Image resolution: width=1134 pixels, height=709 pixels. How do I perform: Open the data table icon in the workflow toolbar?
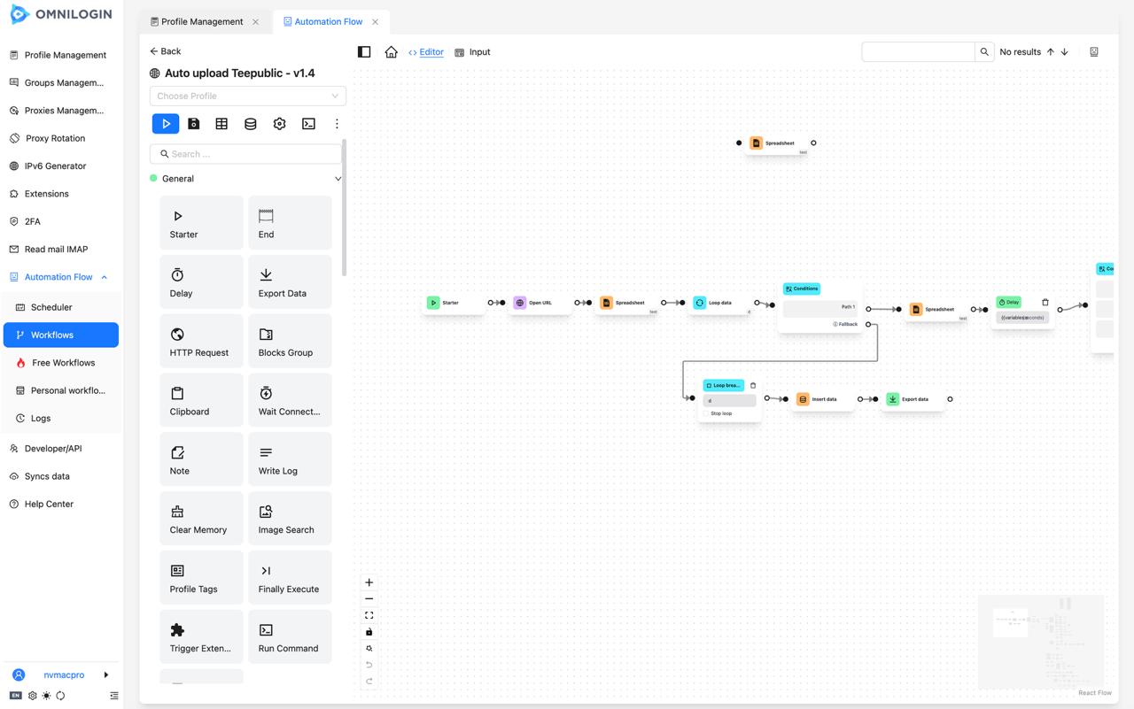pyautogui.click(x=221, y=124)
